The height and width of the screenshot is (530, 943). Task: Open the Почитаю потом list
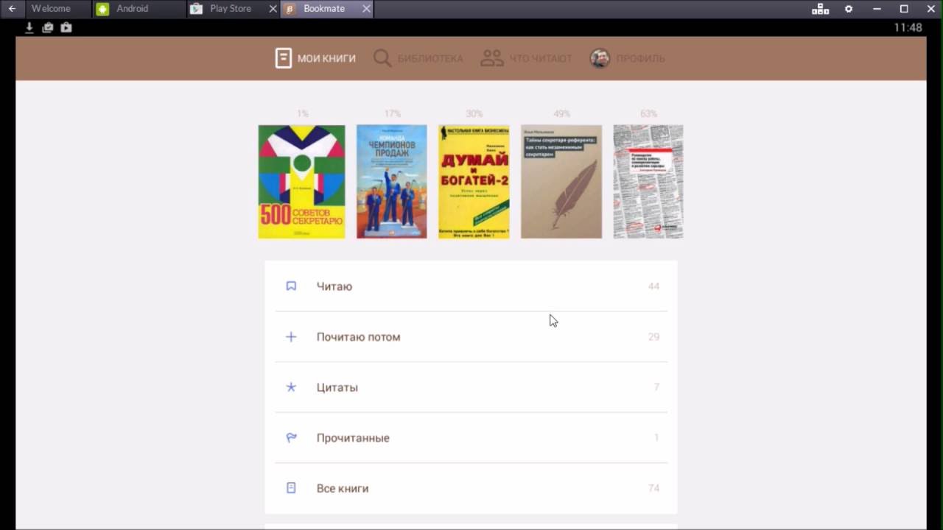coord(471,336)
